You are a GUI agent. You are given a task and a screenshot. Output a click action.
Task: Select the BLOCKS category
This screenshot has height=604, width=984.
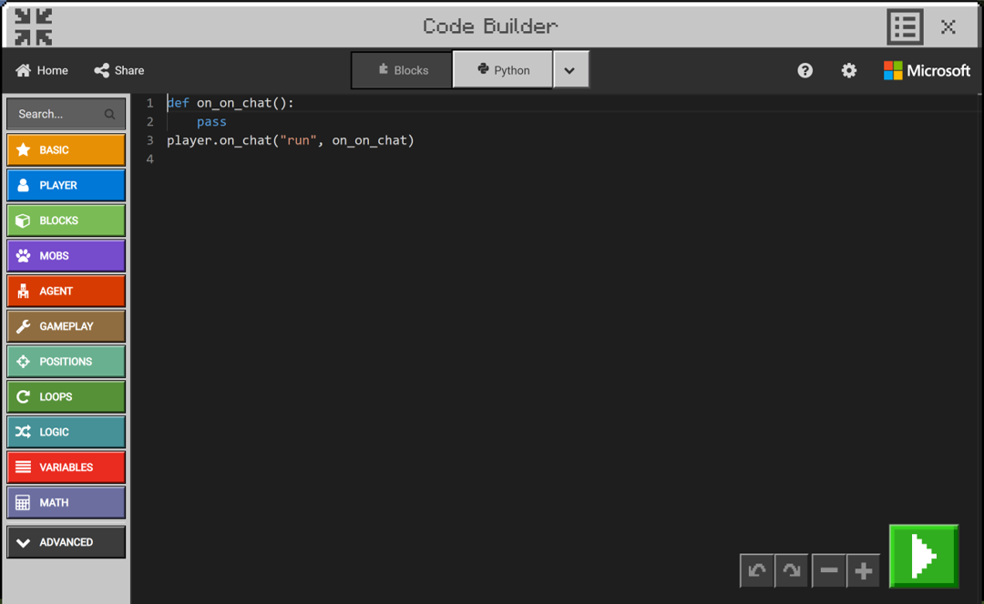coord(66,220)
